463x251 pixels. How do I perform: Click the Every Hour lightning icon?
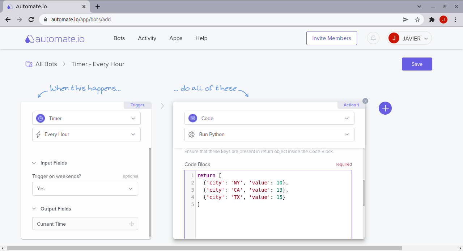click(x=38, y=134)
